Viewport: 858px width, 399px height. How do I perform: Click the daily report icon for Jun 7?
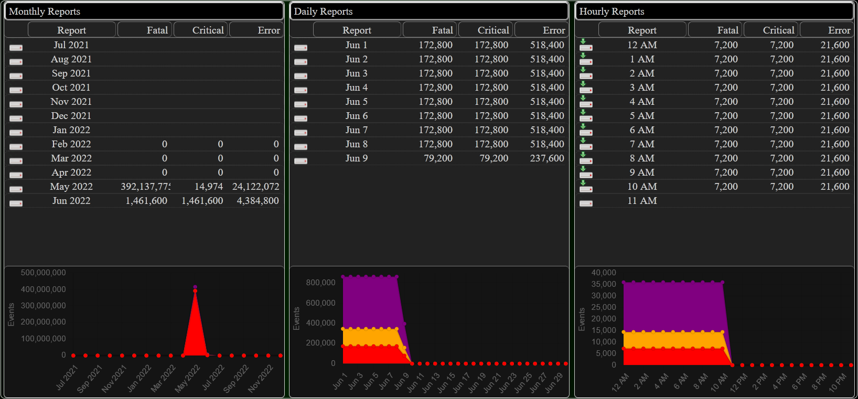click(301, 133)
